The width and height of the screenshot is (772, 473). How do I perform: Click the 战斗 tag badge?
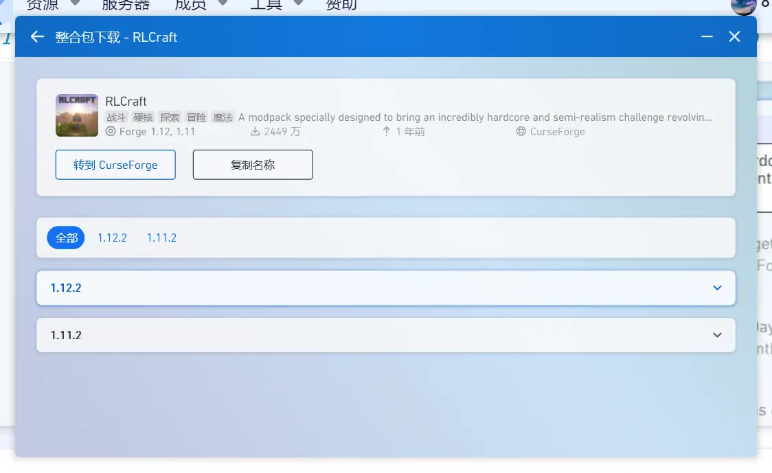pos(116,117)
